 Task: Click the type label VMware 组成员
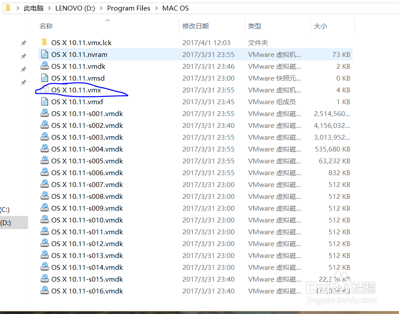[x=272, y=102]
